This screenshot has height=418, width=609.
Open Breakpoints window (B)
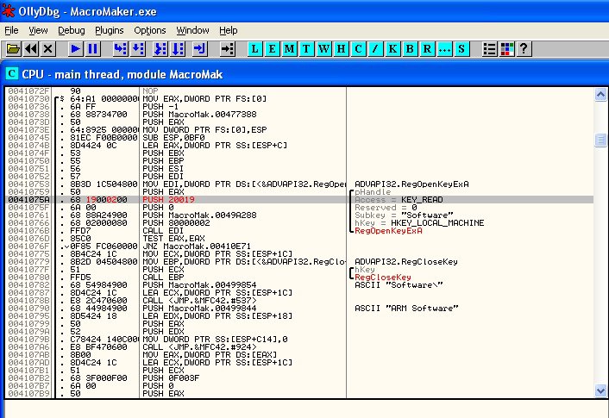410,49
